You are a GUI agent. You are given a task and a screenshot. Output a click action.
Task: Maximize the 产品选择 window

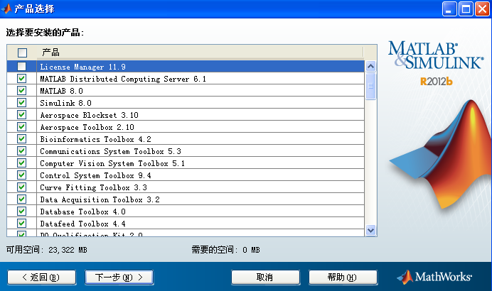coord(466,9)
